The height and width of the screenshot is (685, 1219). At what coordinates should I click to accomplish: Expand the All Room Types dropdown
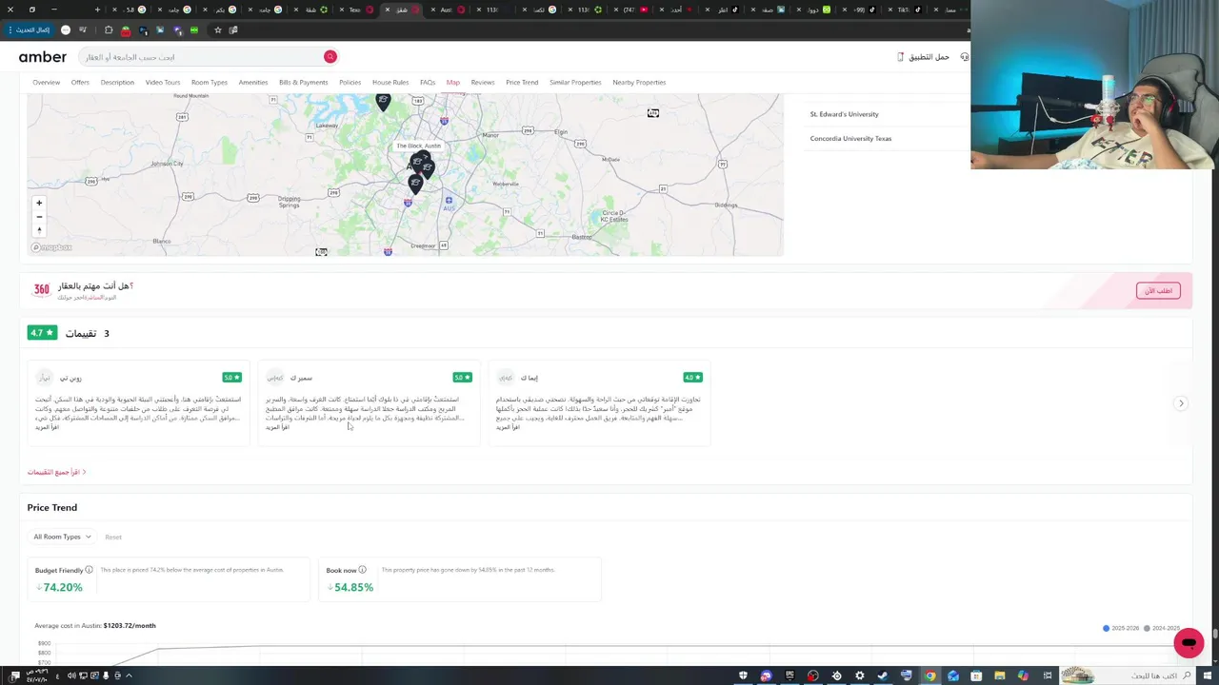click(x=62, y=537)
